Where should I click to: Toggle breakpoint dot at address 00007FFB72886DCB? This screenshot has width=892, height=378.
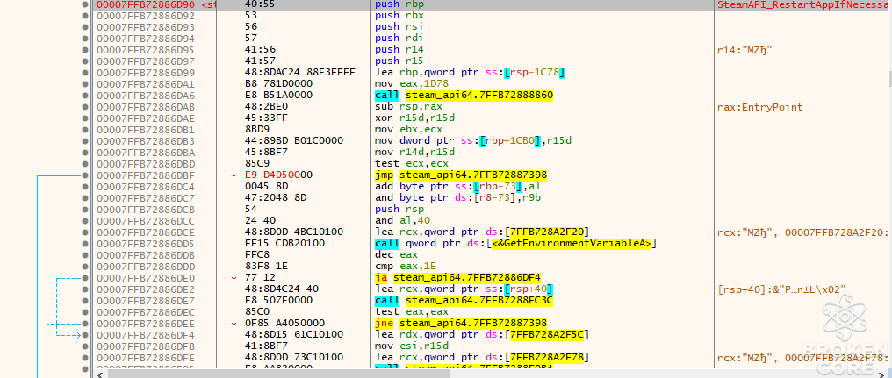85,210
